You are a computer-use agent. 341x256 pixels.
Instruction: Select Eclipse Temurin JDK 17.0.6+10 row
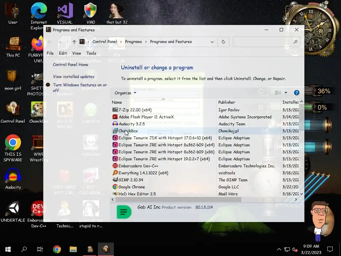[204, 138]
